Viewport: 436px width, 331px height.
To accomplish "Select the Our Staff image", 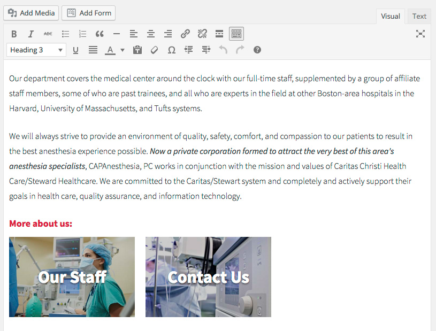I will [x=72, y=277].
